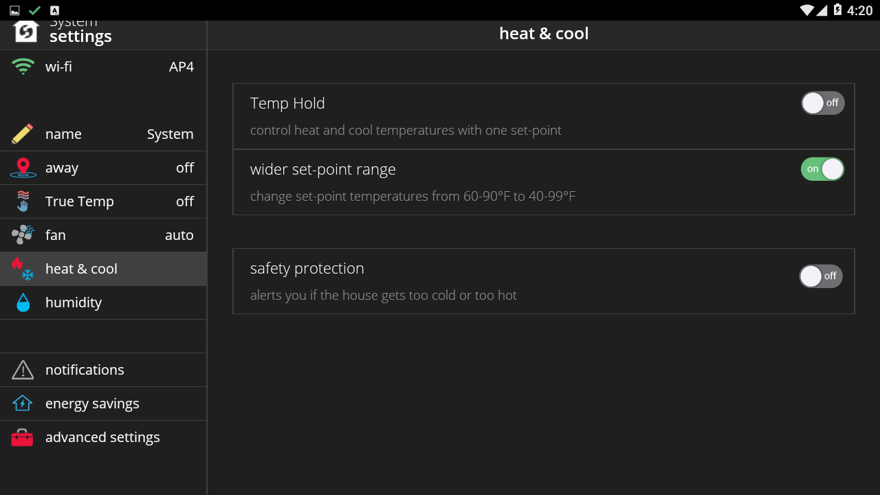Click the System name value
The image size is (880, 495).
tap(170, 134)
